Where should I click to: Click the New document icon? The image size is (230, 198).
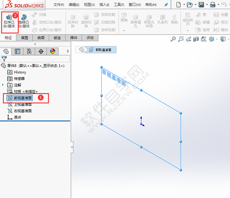click(178, 5)
